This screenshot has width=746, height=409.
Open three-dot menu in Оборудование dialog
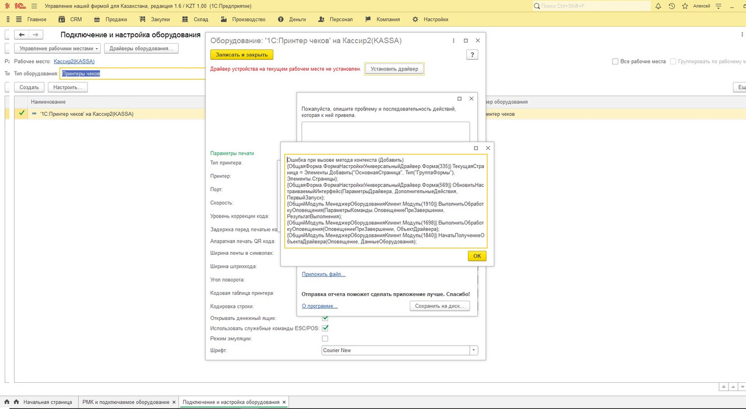point(454,41)
